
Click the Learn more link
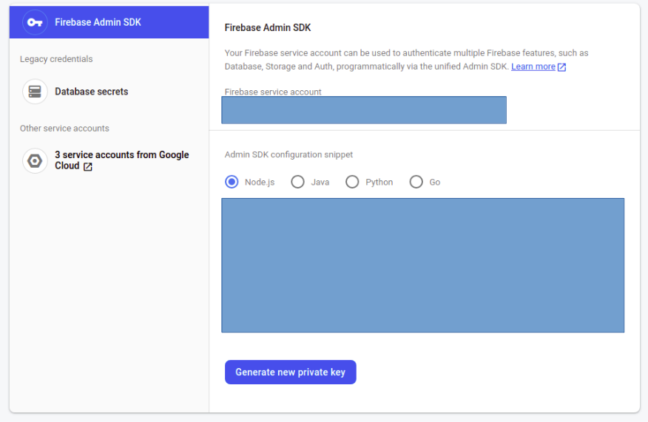tap(533, 67)
